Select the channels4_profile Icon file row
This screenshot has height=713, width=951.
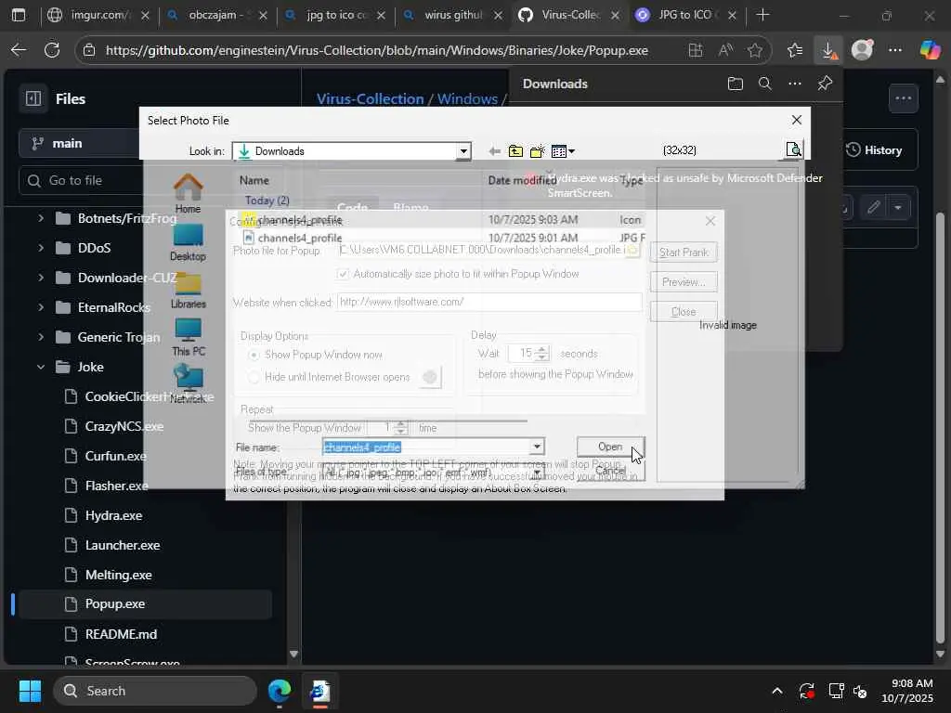pos(443,219)
